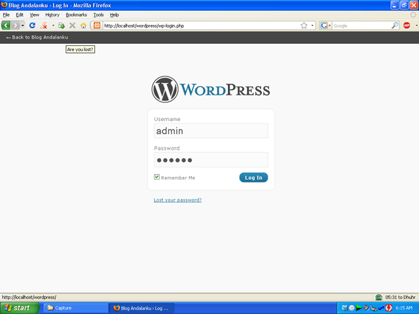Click the red ABP Adblock Plus icon
419x314 pixels.
click(x=407, y=26)
